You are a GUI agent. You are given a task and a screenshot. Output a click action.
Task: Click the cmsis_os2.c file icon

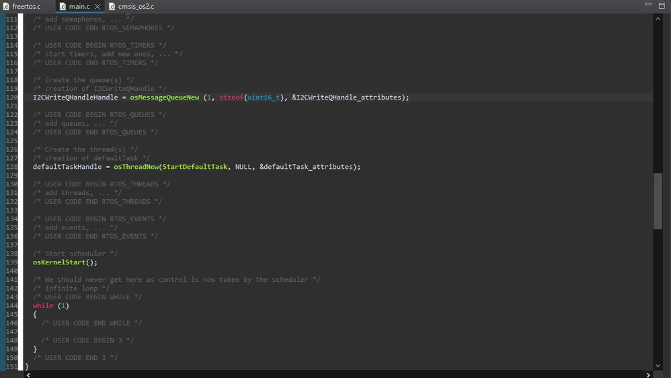pyautogui.click(x=112, y=7)
